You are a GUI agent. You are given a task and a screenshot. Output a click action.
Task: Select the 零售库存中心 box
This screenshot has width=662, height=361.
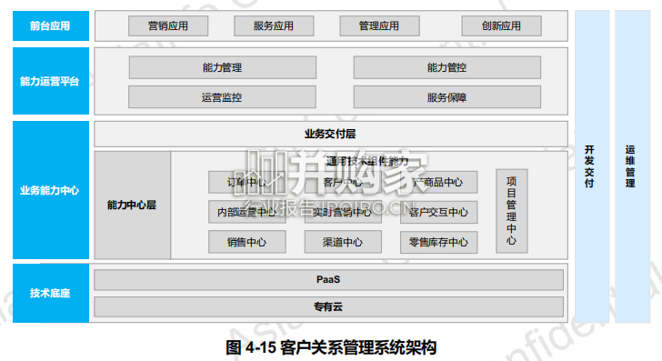pyautogui.click(x=438, y=242)
